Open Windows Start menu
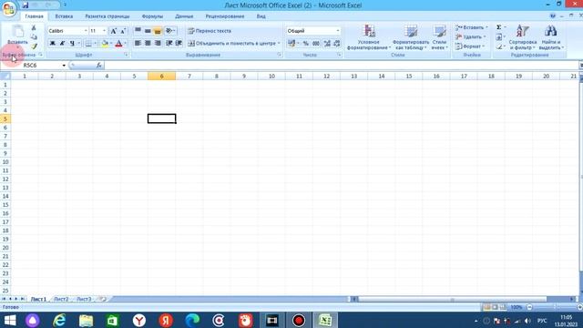 (x=10, y=320)
